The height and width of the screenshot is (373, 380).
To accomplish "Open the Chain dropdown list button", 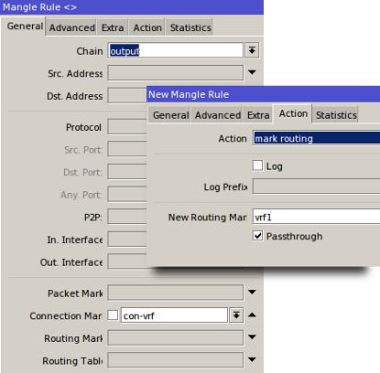I will [x=252, y=50].
